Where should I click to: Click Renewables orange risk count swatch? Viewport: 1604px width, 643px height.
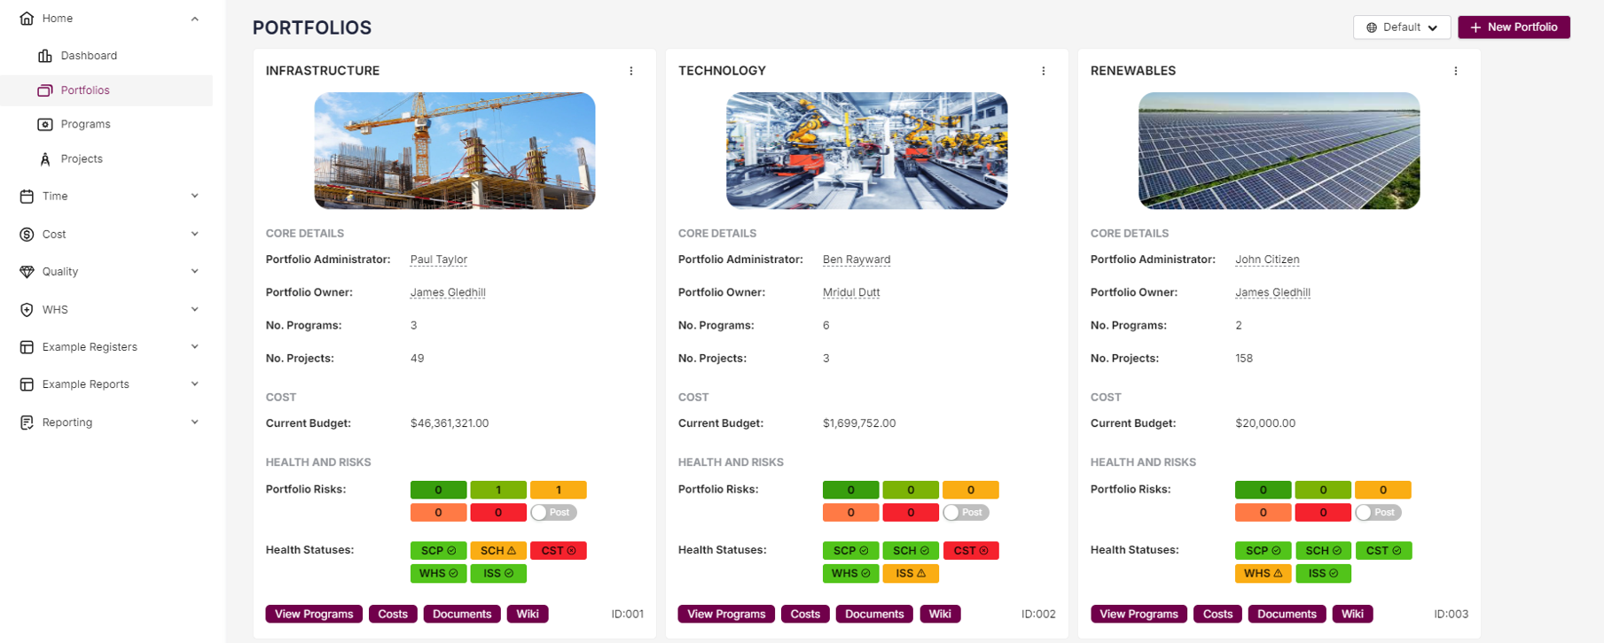(x=1263, y=513)
